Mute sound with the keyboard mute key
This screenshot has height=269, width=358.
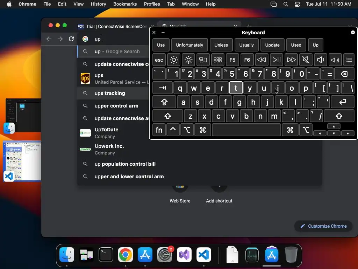306,60
